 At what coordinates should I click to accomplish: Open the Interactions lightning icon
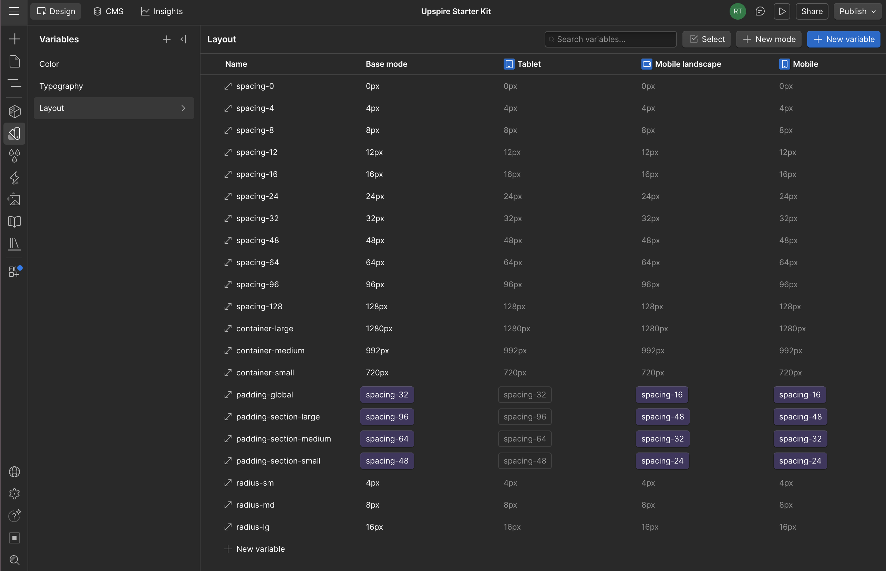tap(14, 178)
